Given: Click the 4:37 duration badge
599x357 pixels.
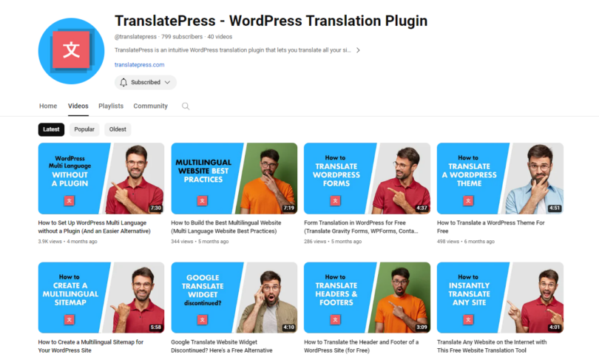Looking at the screenshot, I should [x=422, y=208].
